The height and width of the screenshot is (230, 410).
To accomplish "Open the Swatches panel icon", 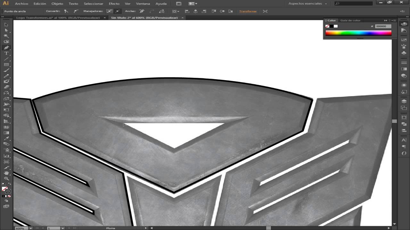I will coord(404,40).
